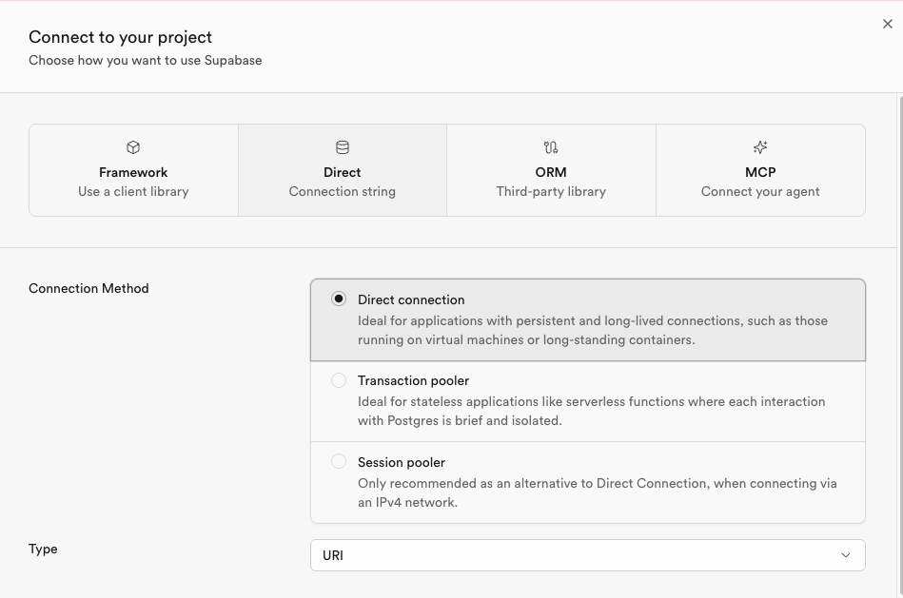Switch to the MCP tab label
This screenshot has height=598, width=903.
[x=760, y=172]
